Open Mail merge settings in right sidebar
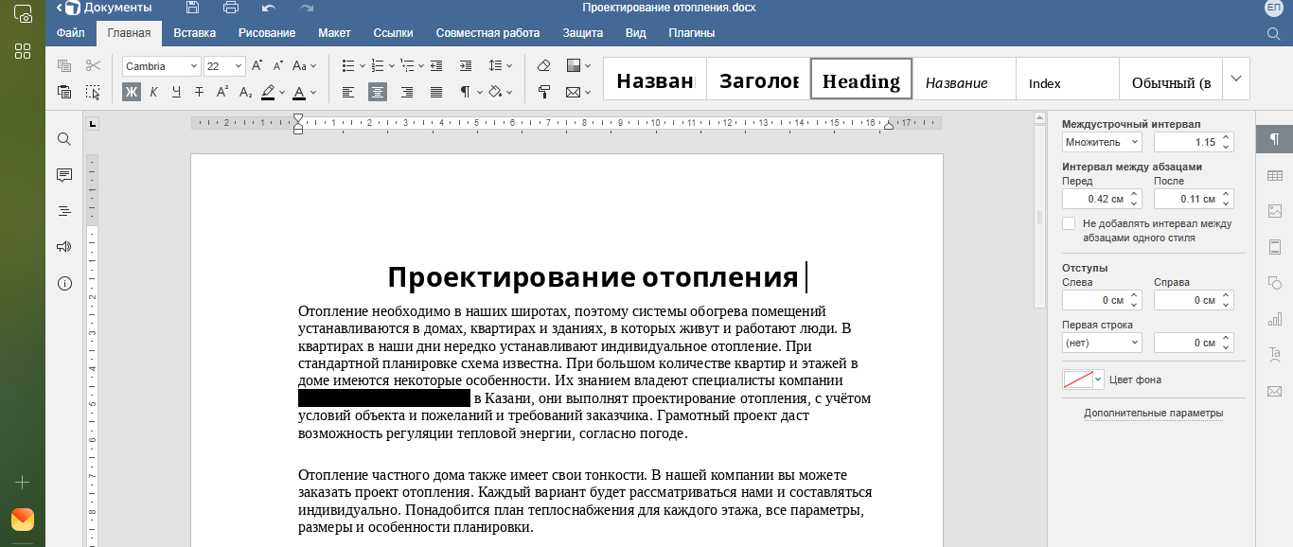Screen dimensions: 1293x547 pos(1274,391)
